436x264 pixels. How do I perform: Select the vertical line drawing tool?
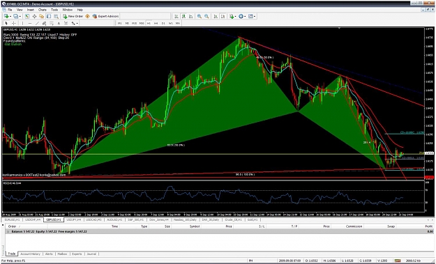tap(22, 23)
